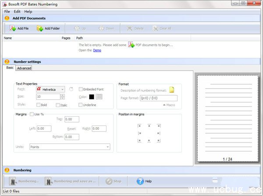Click the Add File toolbar icon

pos(13,29)
